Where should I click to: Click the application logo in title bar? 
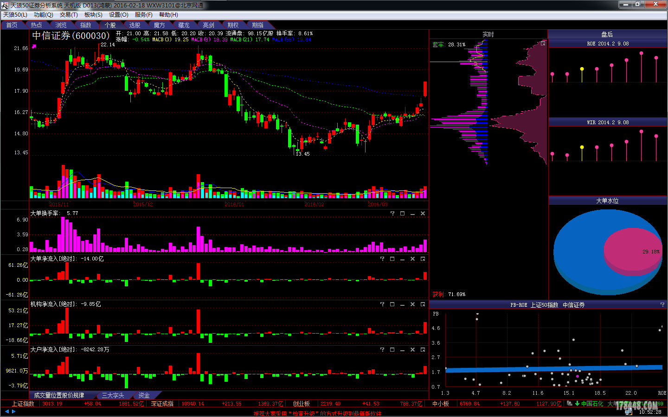tap(5, 5)
